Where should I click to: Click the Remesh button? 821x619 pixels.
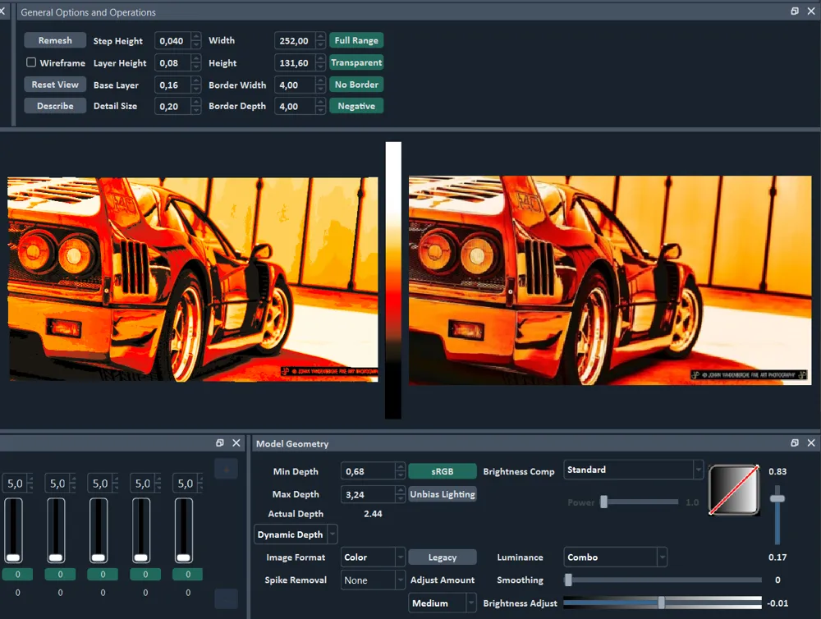coord(55,40)
